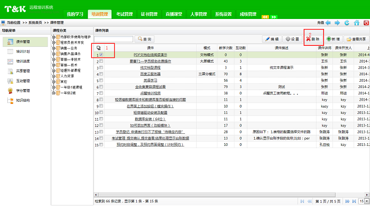Click the blue forward arrow icon
Viewport: 370px width, 206px height.
pos(337,23)
